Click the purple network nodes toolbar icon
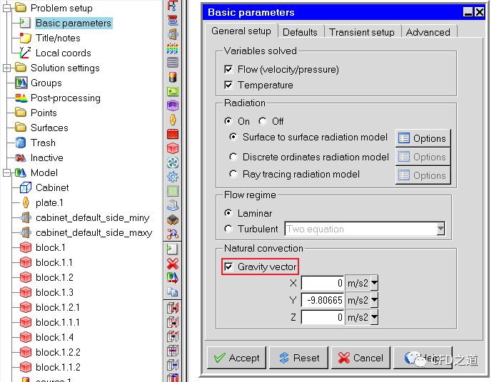This screenshot has width=494, height=382. [173, 234]
